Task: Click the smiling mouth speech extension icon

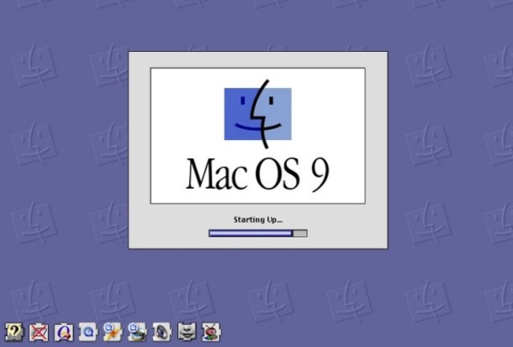Action: 187,331
